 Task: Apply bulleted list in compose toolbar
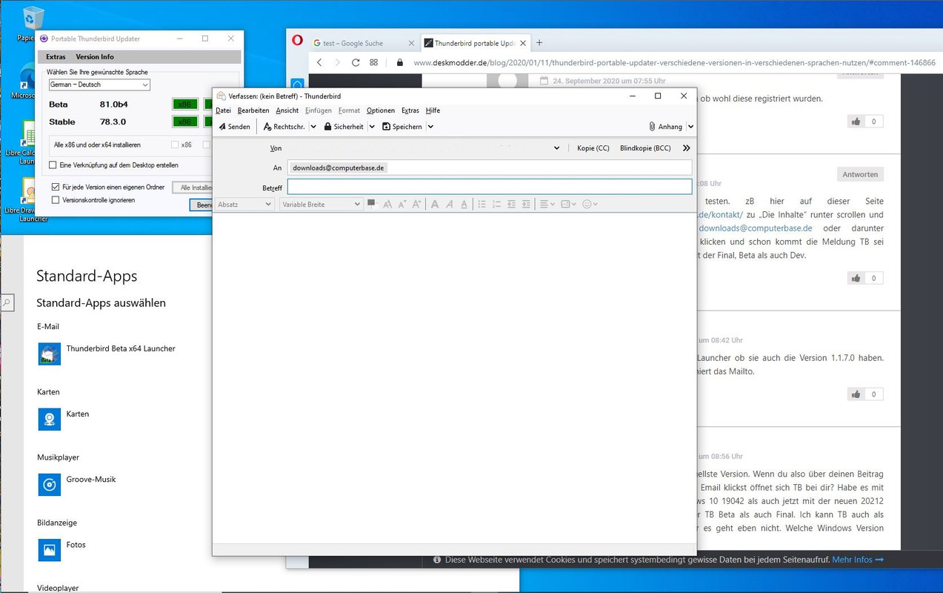pyautogui.click(x=482, y=205)
